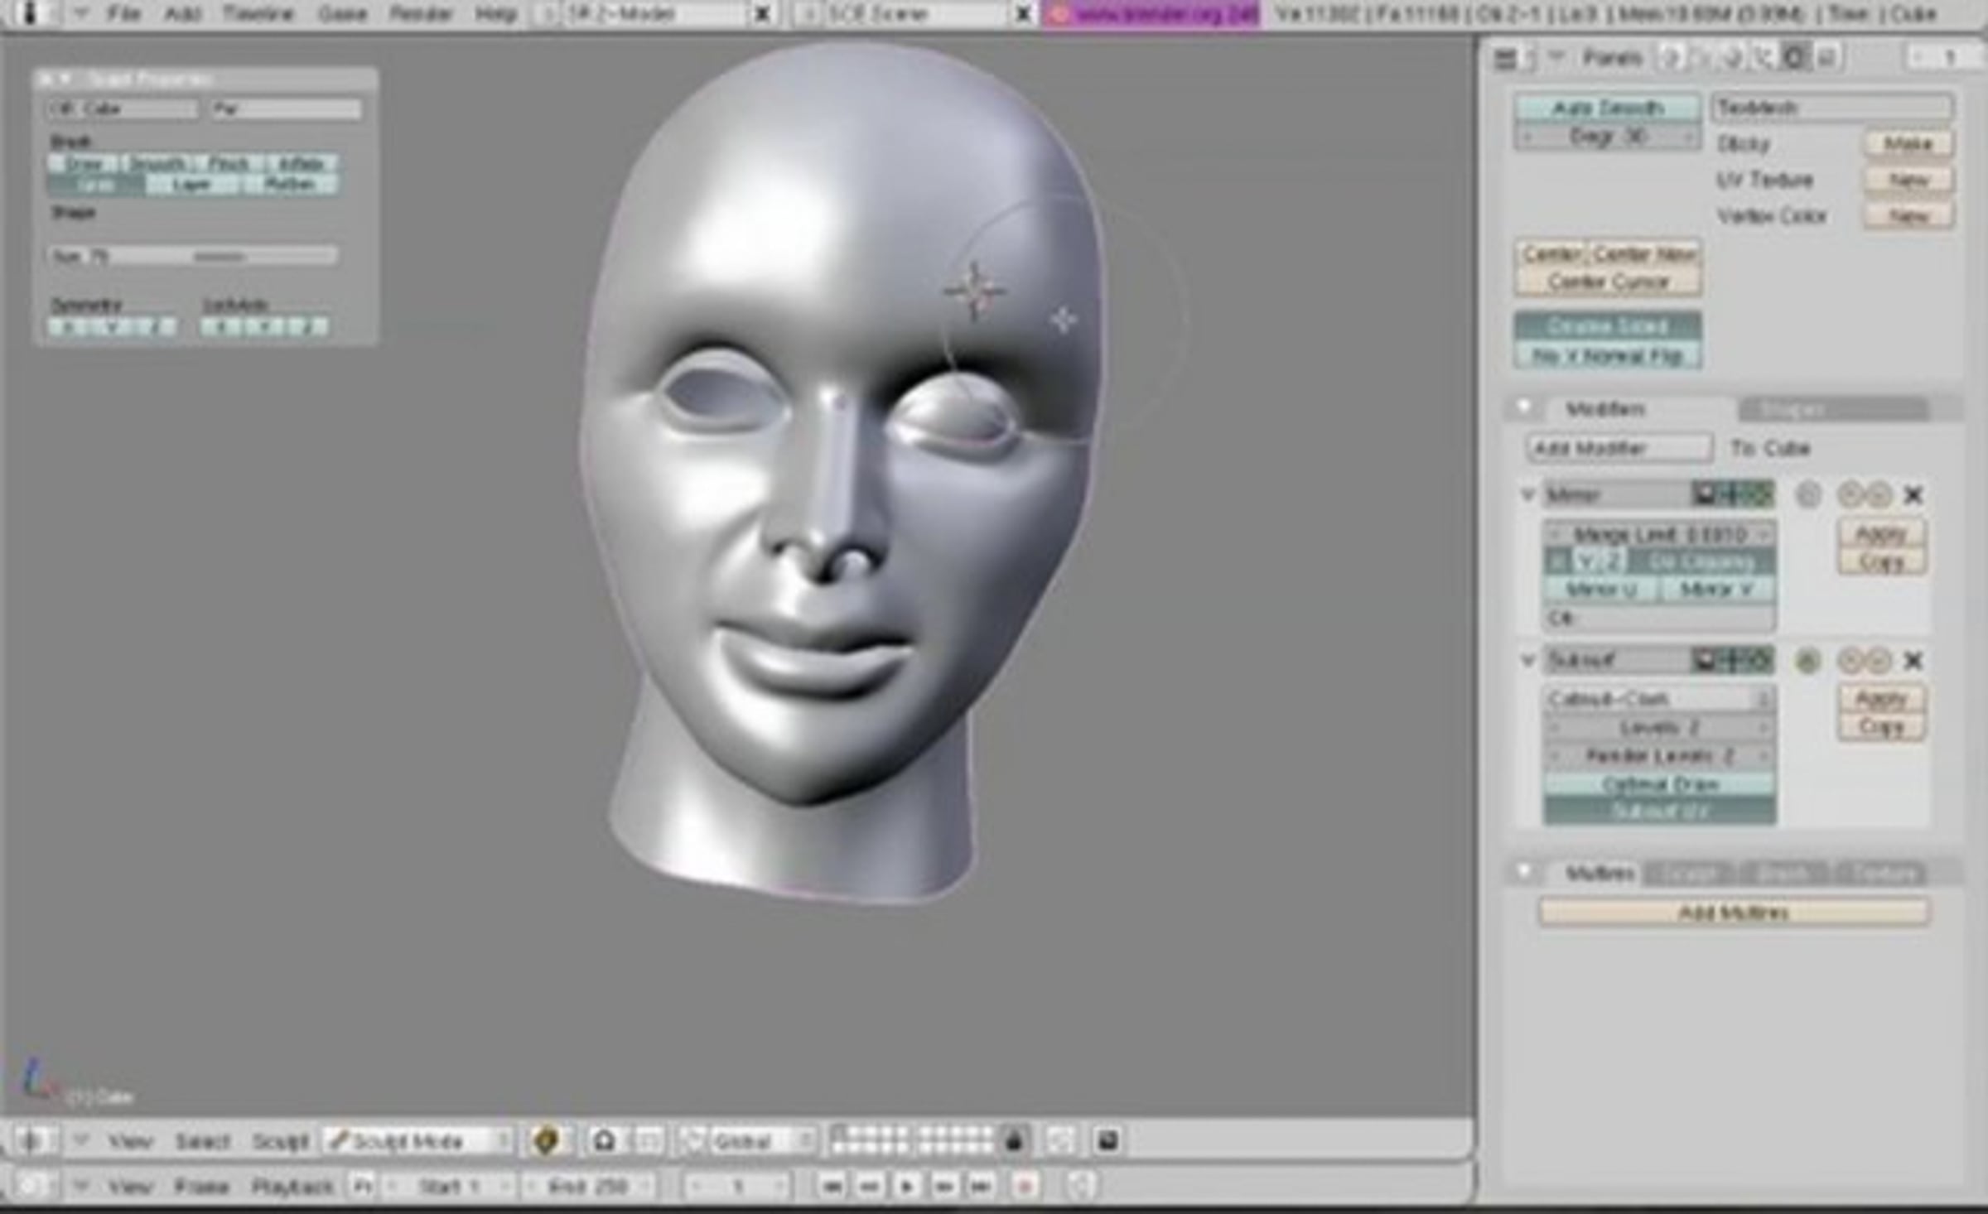1988x1214 pixels.
Task: Open the Sculpt menu in 3D header
Action: pos(280,1141)
